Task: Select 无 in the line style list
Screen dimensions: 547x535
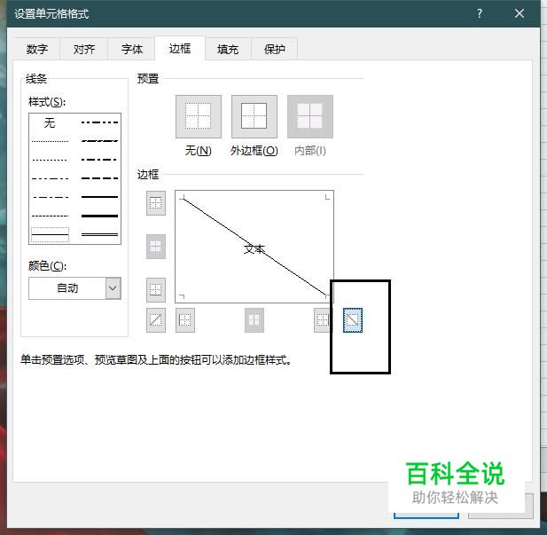Action: pyautogui.click(x=50, y=122)
